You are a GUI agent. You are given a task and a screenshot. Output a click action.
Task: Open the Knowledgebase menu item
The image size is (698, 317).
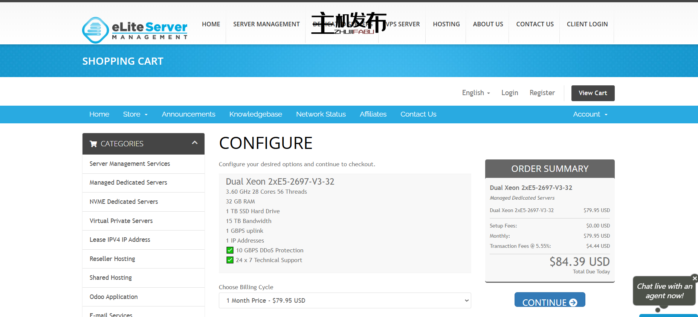(x=255, y=114)
